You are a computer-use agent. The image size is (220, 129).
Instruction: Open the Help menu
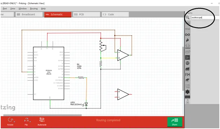click(44, 8)
